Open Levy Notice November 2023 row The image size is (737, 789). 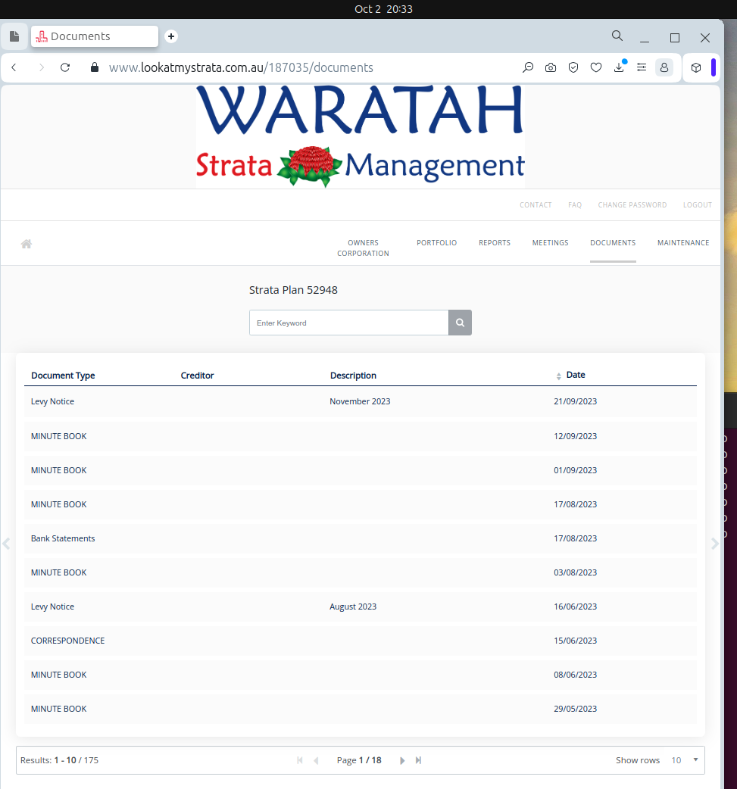[361, 401]
